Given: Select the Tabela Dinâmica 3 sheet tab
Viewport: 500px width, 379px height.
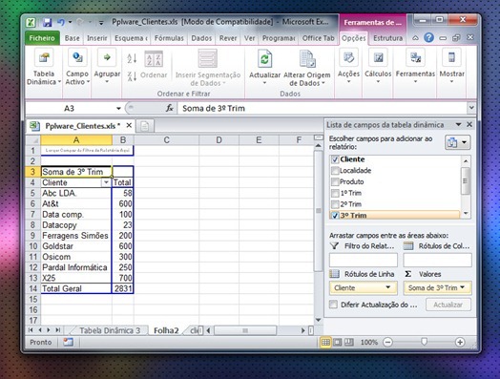Looking at the screenshot, I should point(110,330).
